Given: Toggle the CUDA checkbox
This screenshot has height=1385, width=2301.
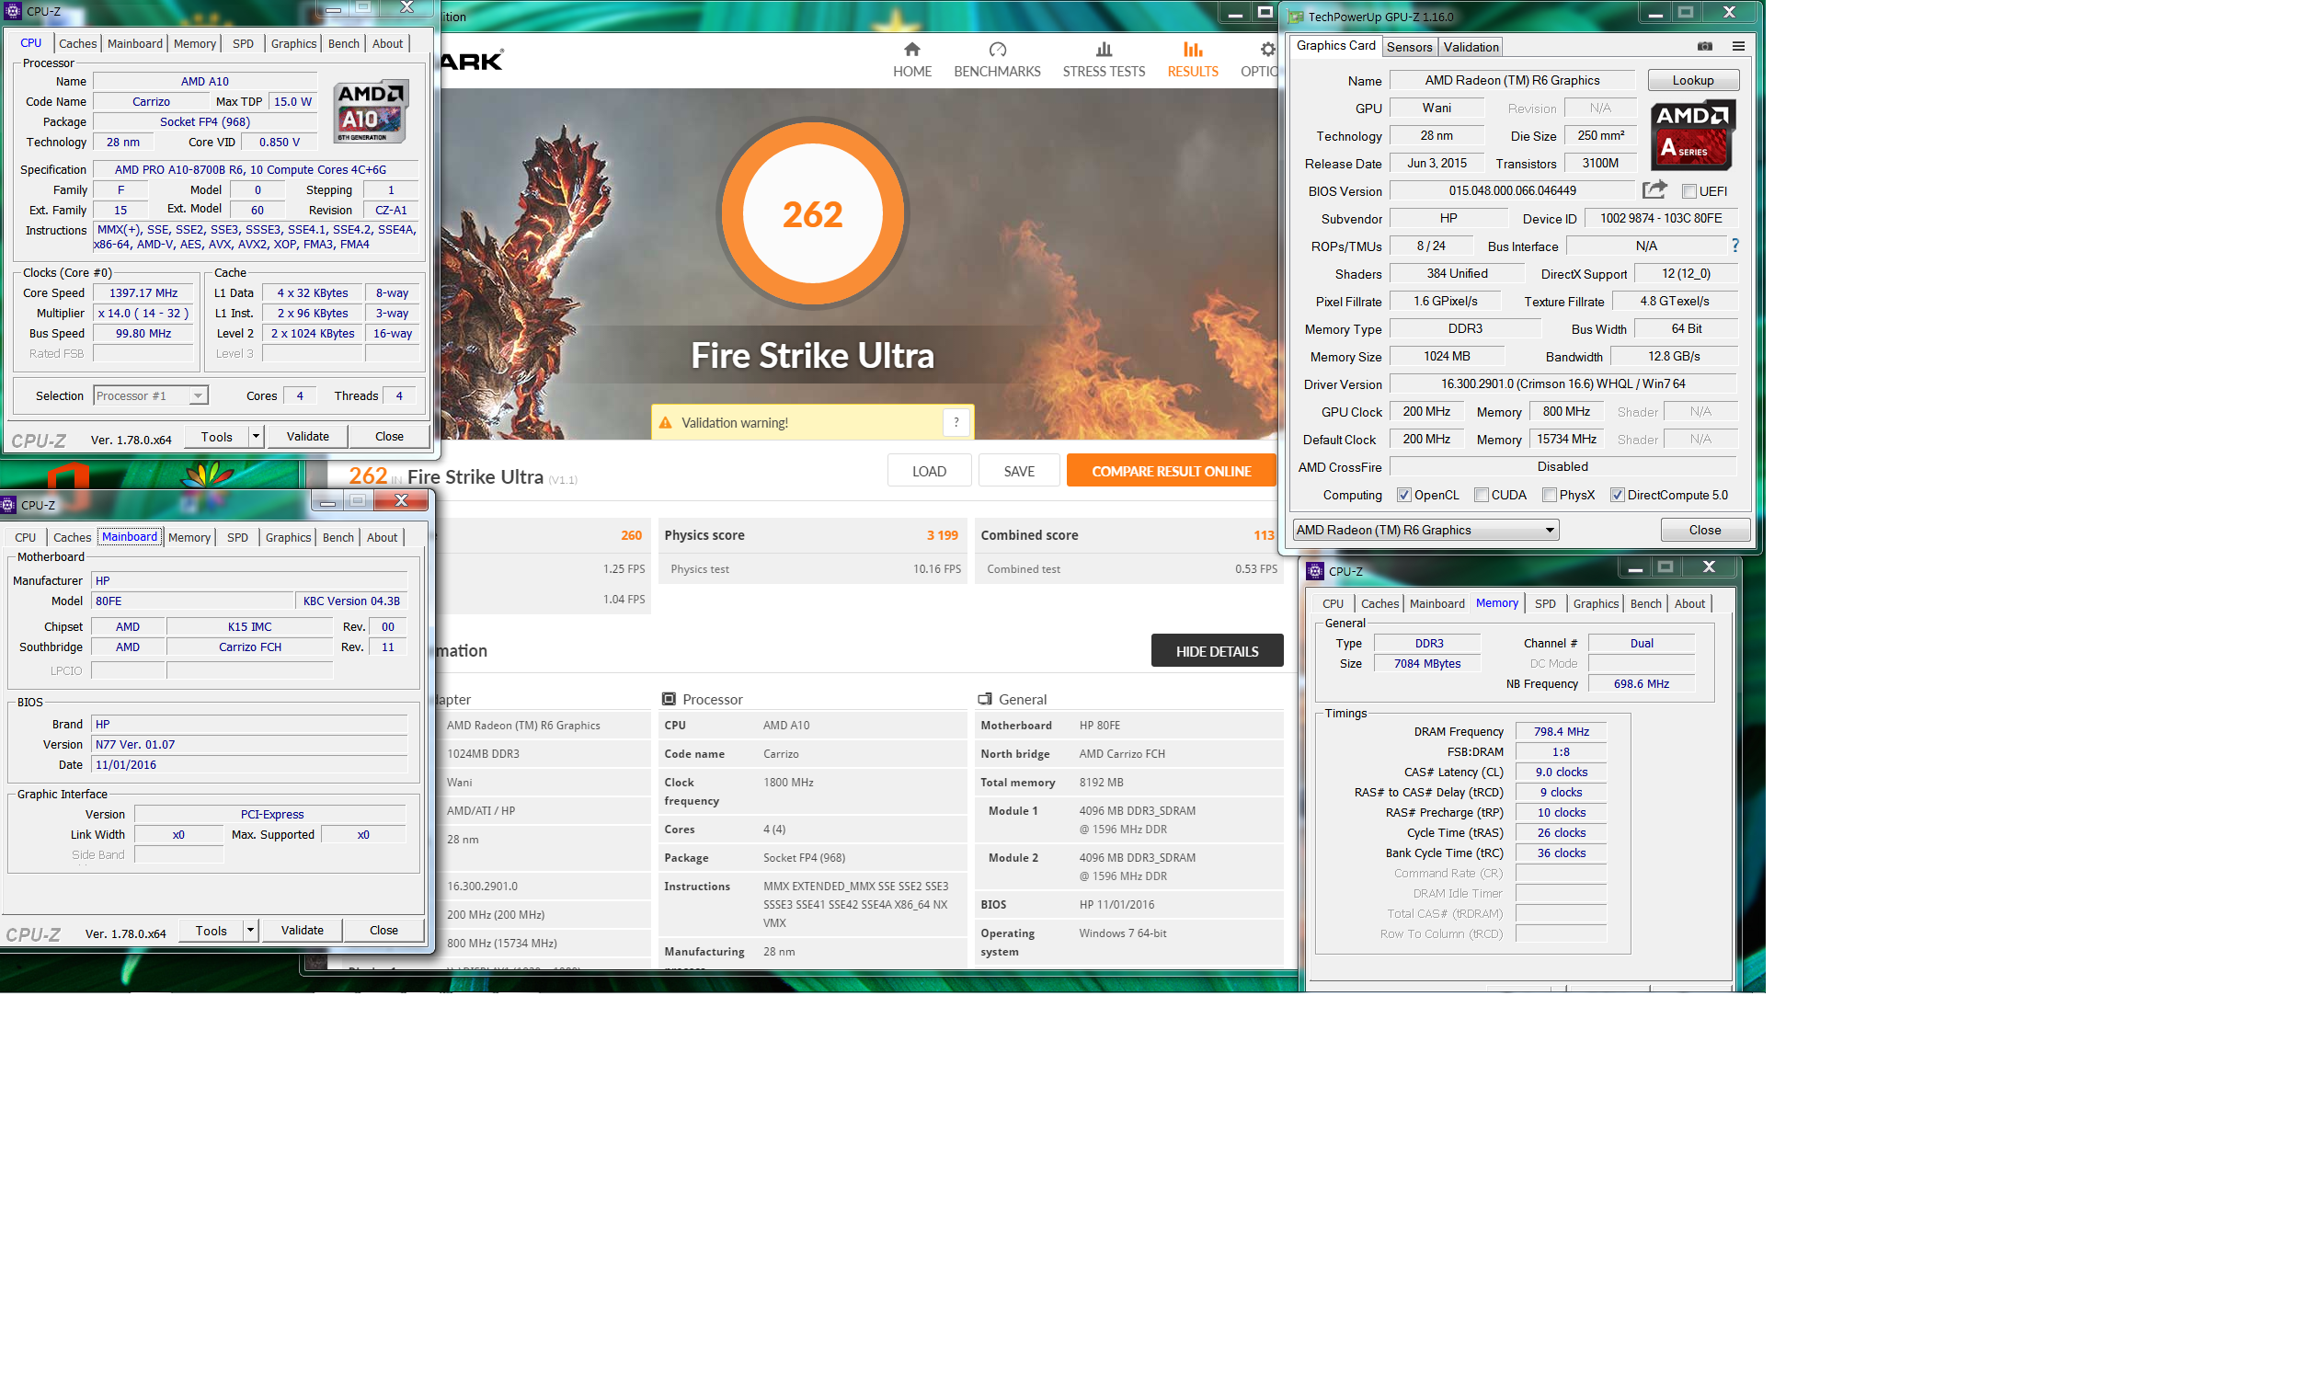Looking at the screenshot, I should click(x=1481, y=495).
